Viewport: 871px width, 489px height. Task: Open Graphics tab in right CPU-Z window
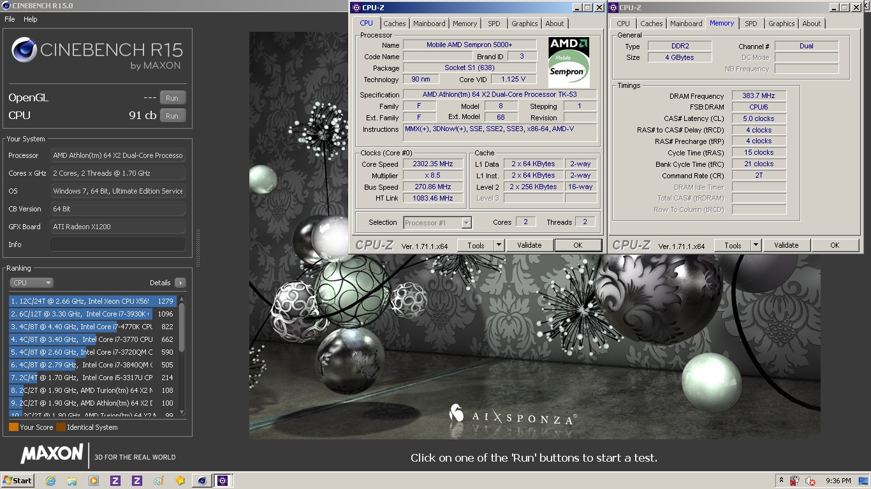pos(782,24)
